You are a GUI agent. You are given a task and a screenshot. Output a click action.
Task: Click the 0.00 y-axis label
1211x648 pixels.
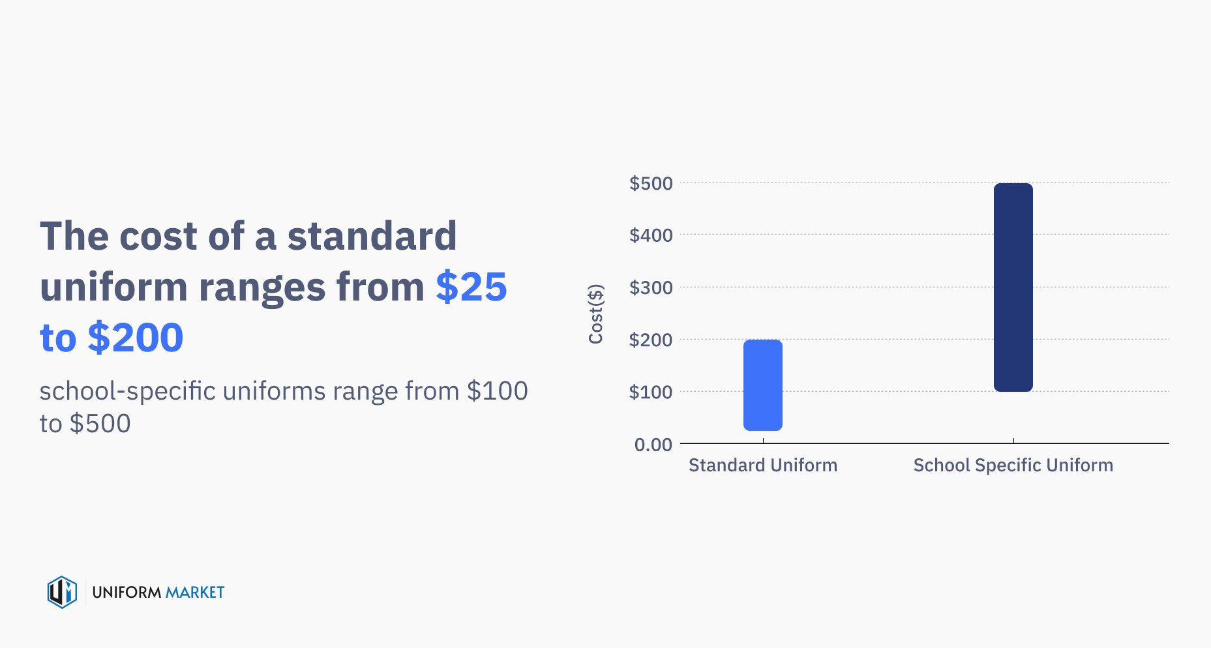(653, 445)
